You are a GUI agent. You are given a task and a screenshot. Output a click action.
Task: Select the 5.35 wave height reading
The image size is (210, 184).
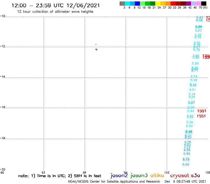point(198,35)
